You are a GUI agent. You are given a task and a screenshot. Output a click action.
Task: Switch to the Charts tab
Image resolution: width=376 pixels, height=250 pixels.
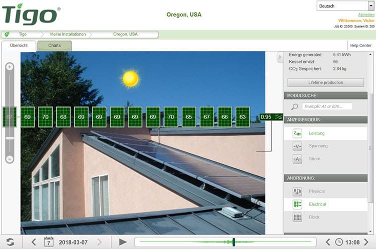55,45
